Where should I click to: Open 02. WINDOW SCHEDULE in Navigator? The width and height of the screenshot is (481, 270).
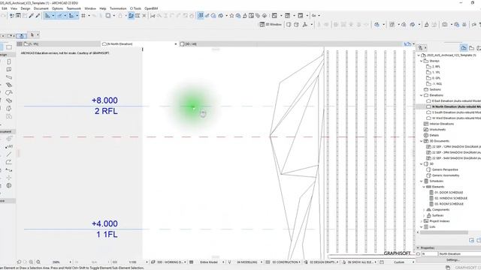click(449, 198)
